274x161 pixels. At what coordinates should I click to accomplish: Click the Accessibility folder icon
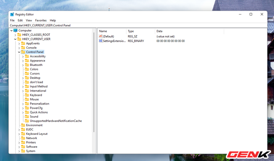click(x=27, y=56)
